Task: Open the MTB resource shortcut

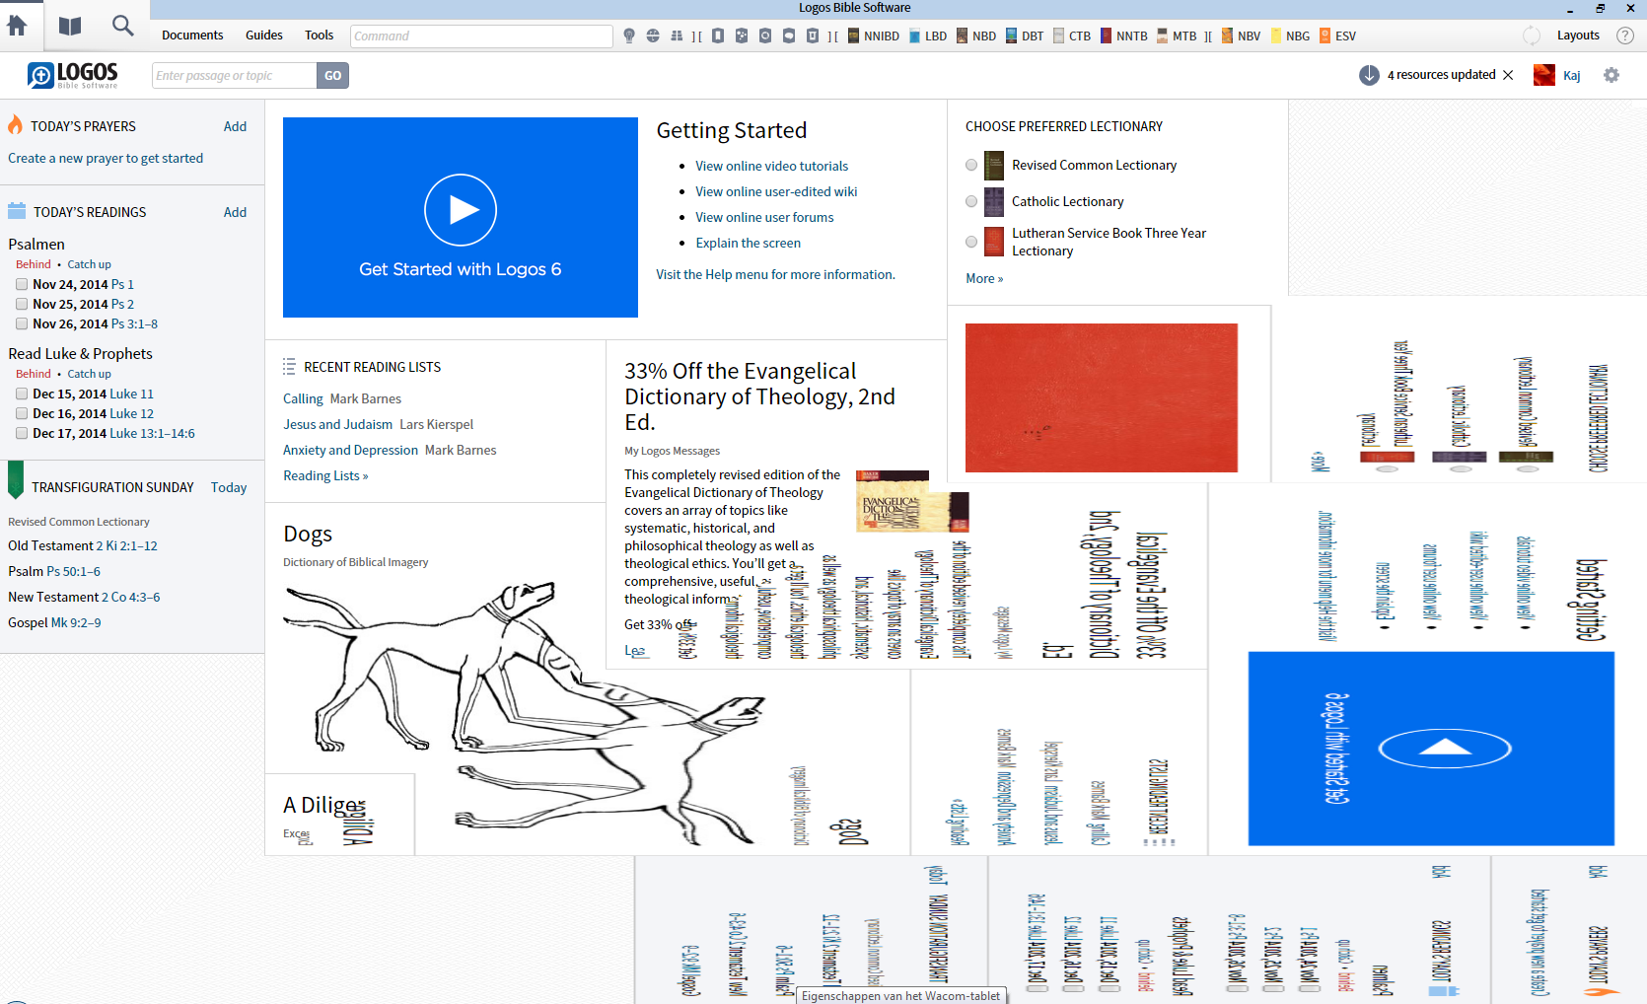Action: [1177, 36]
